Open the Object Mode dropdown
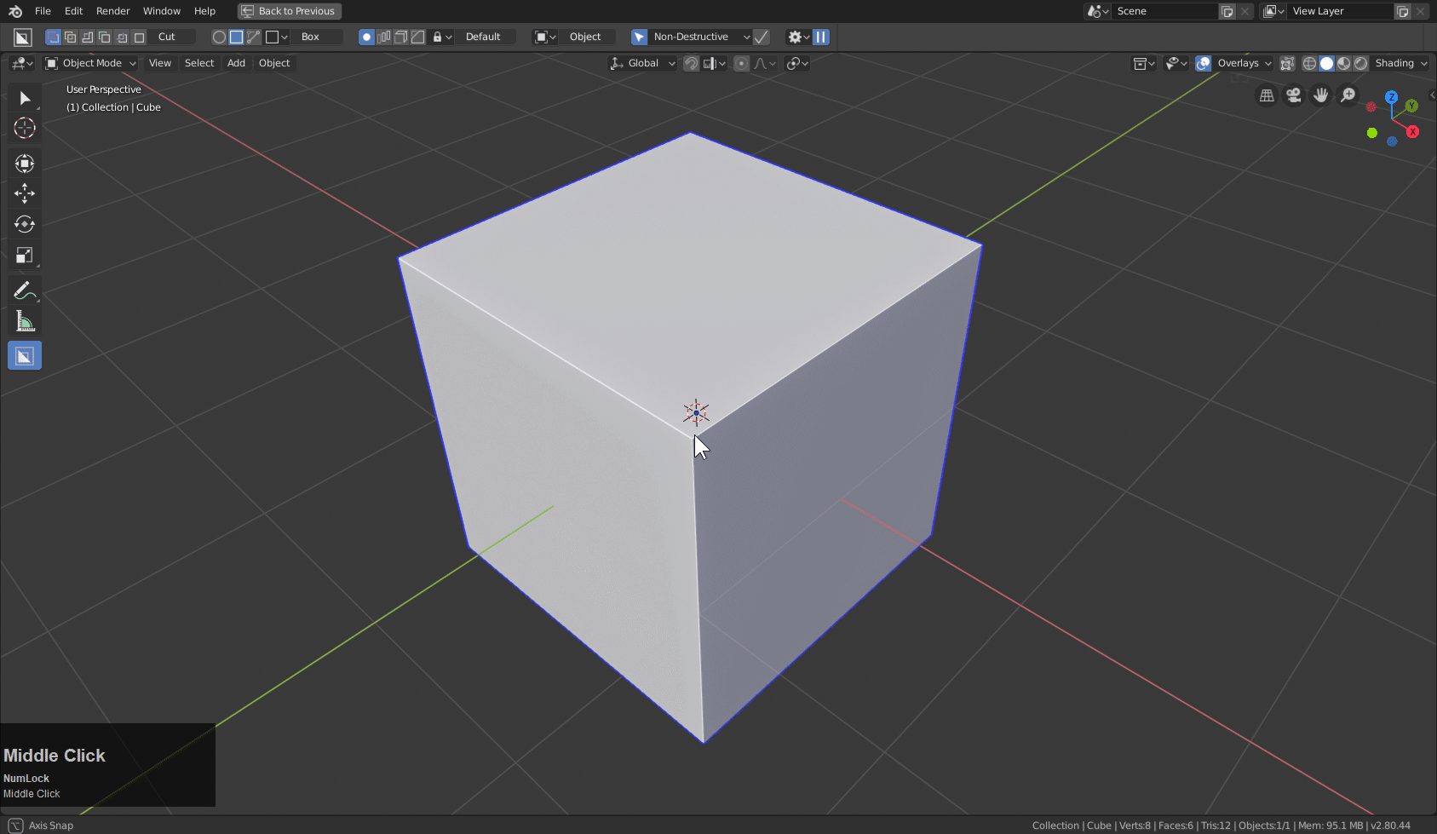 tap(89, 63)
